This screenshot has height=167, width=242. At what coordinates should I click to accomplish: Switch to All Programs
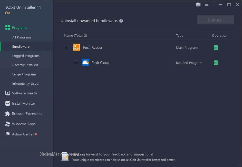pyautogui.click(x=22, y=37)
